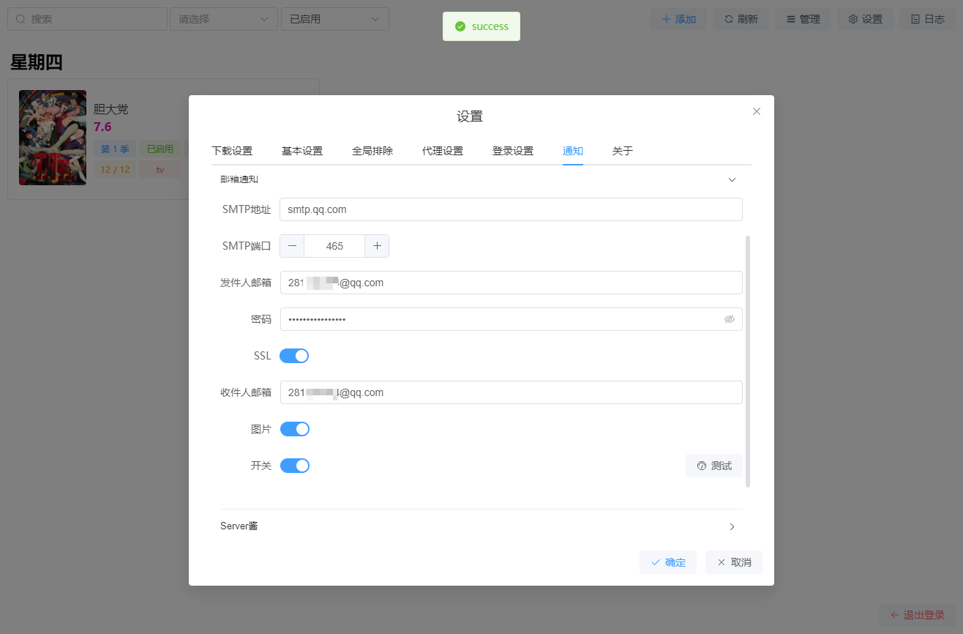
Task: Disable the 开关 notification switch
Action: [x=295, y=466]
